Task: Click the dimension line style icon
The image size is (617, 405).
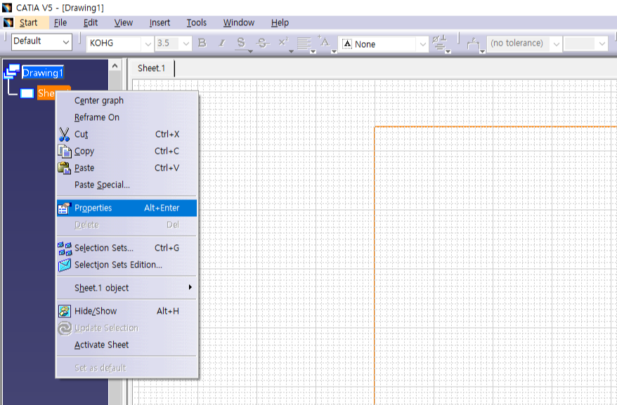Action: click(x=473, y=44)
